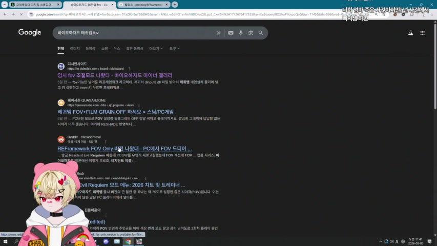This screenshot has width=437, height=246.
Task: Show hidden system tray icons
Action: click(381, 241)
